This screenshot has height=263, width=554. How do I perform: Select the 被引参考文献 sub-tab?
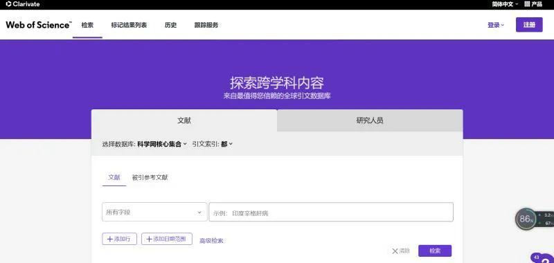pyautogui.click(x=150, y=178)
